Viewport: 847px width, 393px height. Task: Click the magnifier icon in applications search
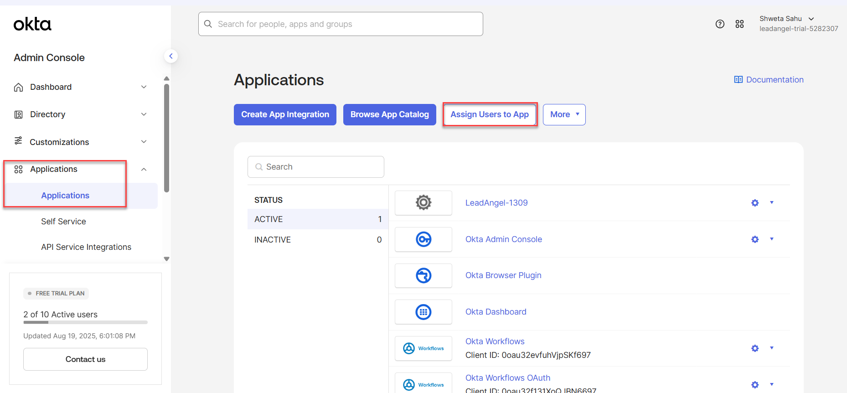[259, 167]
